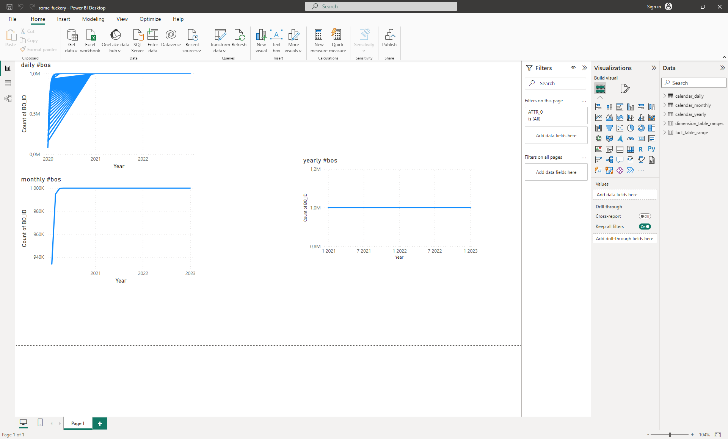This screenshot has height=439, width=728.
Task: Switch to the Optimize tab
Action: (150, 19)
